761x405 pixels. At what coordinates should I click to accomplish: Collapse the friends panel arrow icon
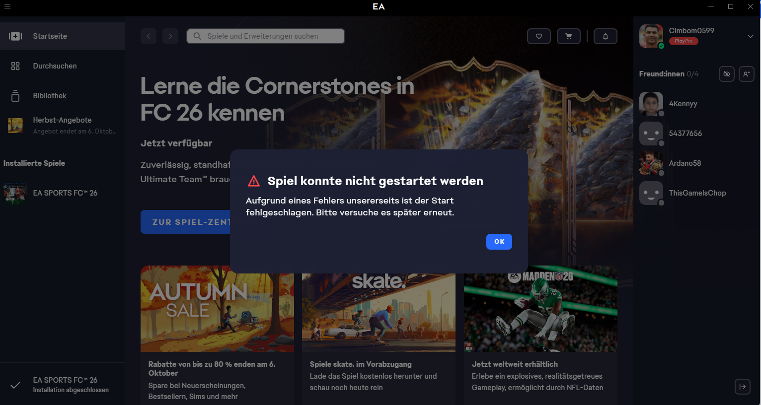point(742,387)
